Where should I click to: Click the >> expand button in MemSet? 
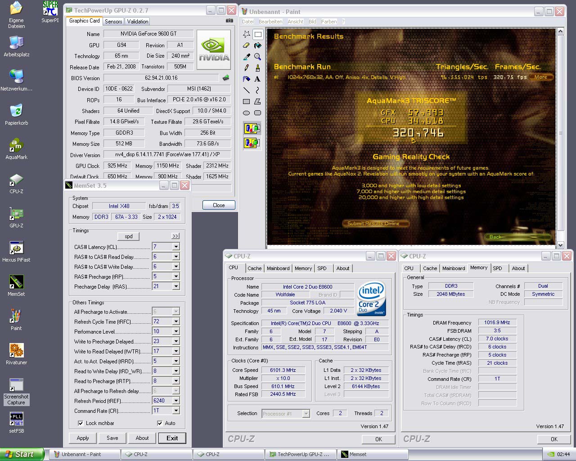click(175, 236)
